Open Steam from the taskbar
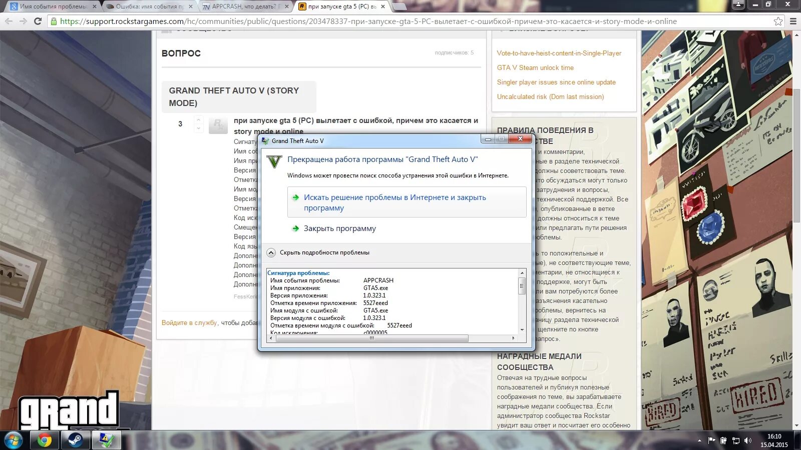This screenshot has width=801, height=450. pos(76,440)
